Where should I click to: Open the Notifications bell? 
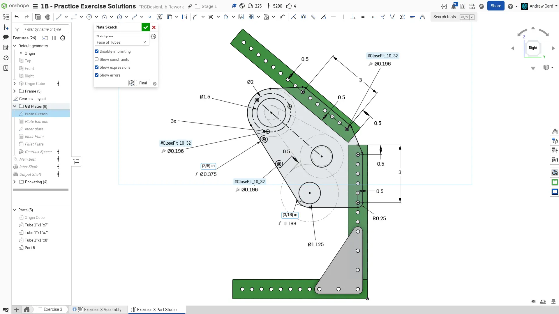click(x=454, y=6)
